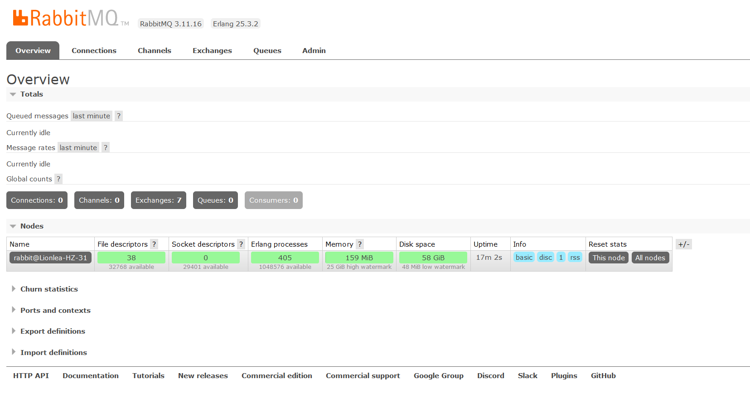This screenshot has width=750, height=394.
Task: Visit the Google Group link
Action: click(439, 376)
